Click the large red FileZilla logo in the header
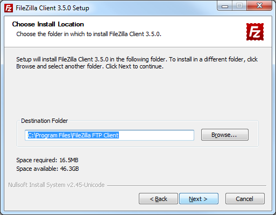The image size is (276, 215). [255, 32]
